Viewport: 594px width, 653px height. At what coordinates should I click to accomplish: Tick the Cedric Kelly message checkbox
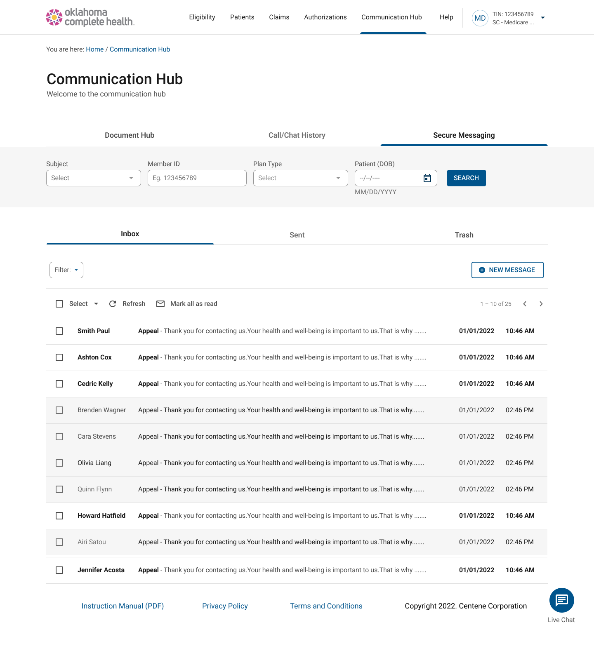[x=59, y=384]
